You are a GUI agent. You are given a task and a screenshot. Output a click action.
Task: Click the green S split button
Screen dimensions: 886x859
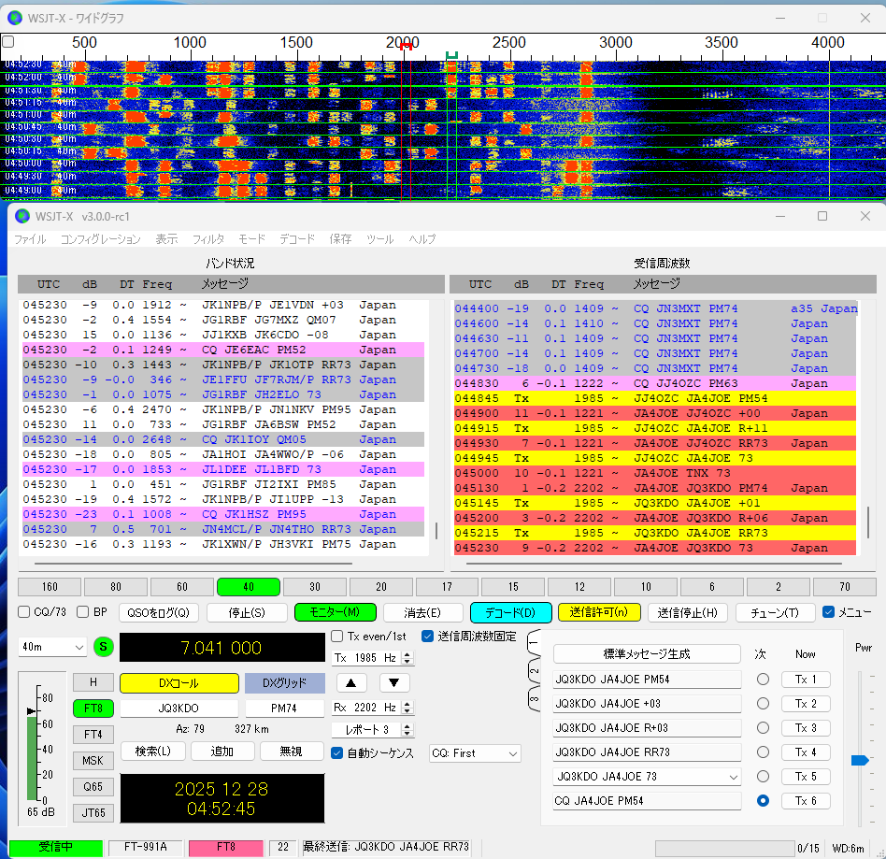pyautogui.click(x=104, y=647)
